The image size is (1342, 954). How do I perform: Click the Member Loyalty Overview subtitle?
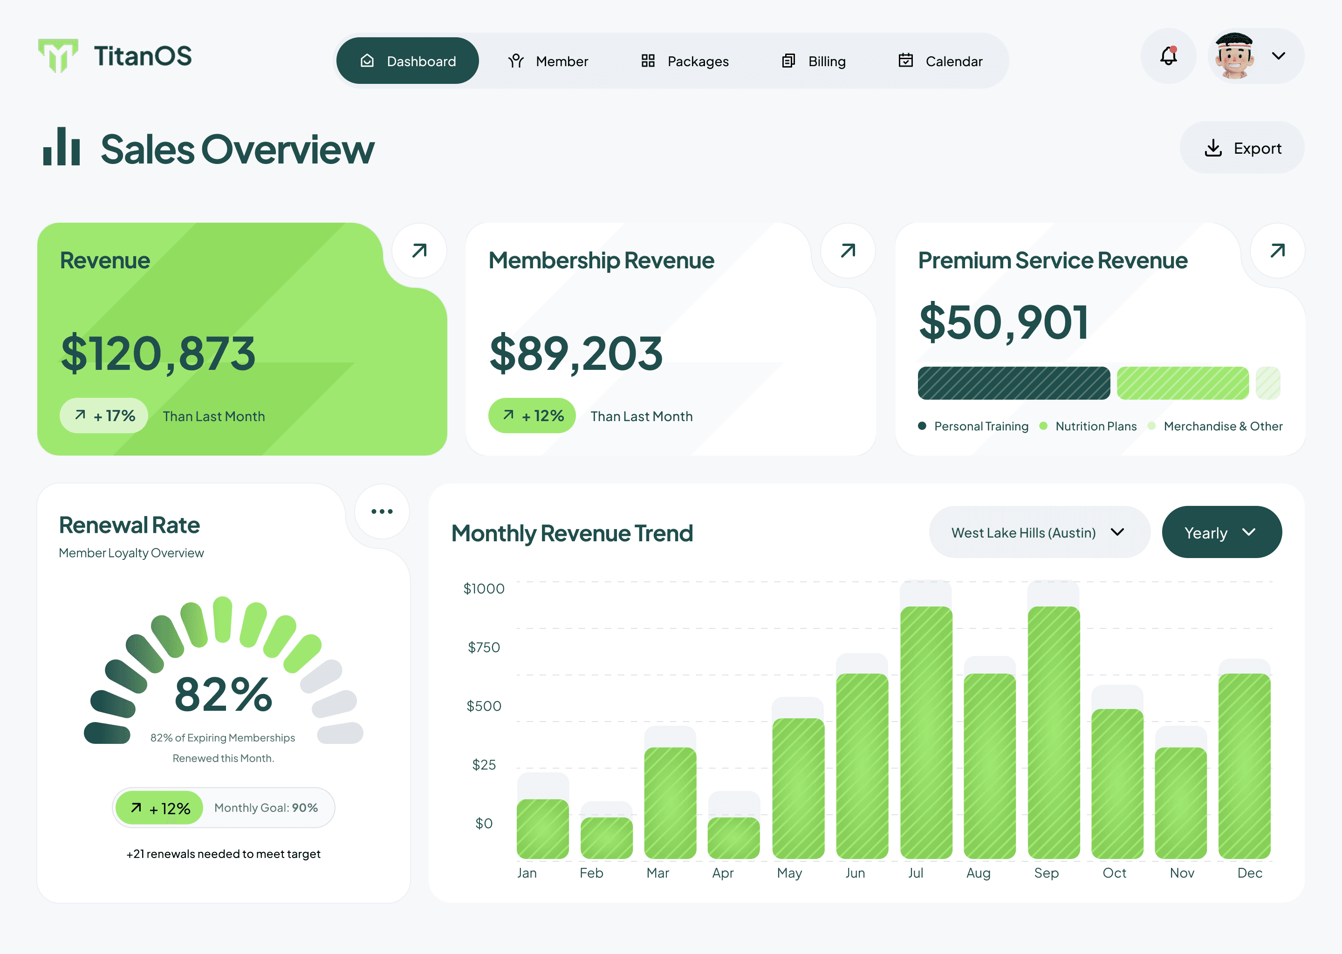pyautogui.click(x=131, y=553)
